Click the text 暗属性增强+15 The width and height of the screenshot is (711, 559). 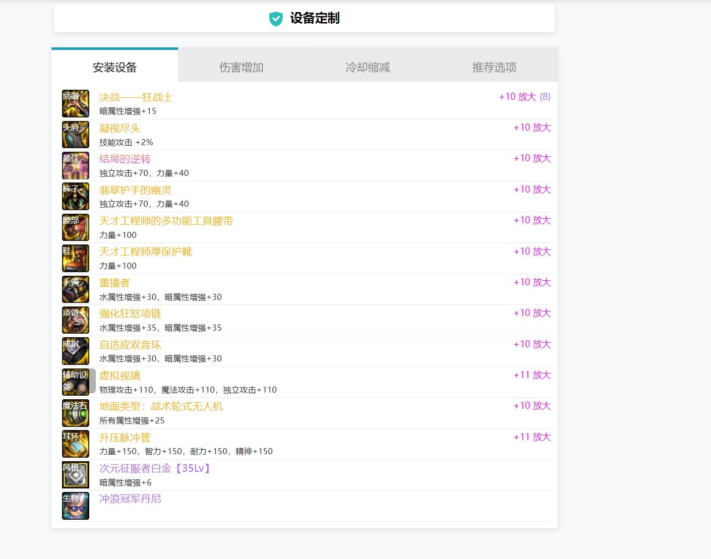click(128, 111)
